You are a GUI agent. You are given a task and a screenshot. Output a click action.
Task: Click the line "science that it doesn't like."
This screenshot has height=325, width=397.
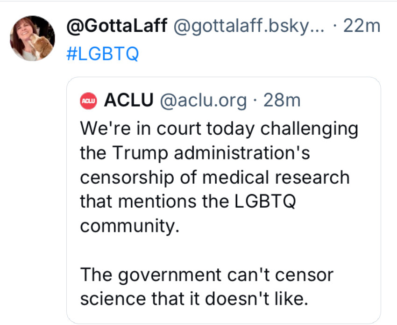tap(194, 298)
